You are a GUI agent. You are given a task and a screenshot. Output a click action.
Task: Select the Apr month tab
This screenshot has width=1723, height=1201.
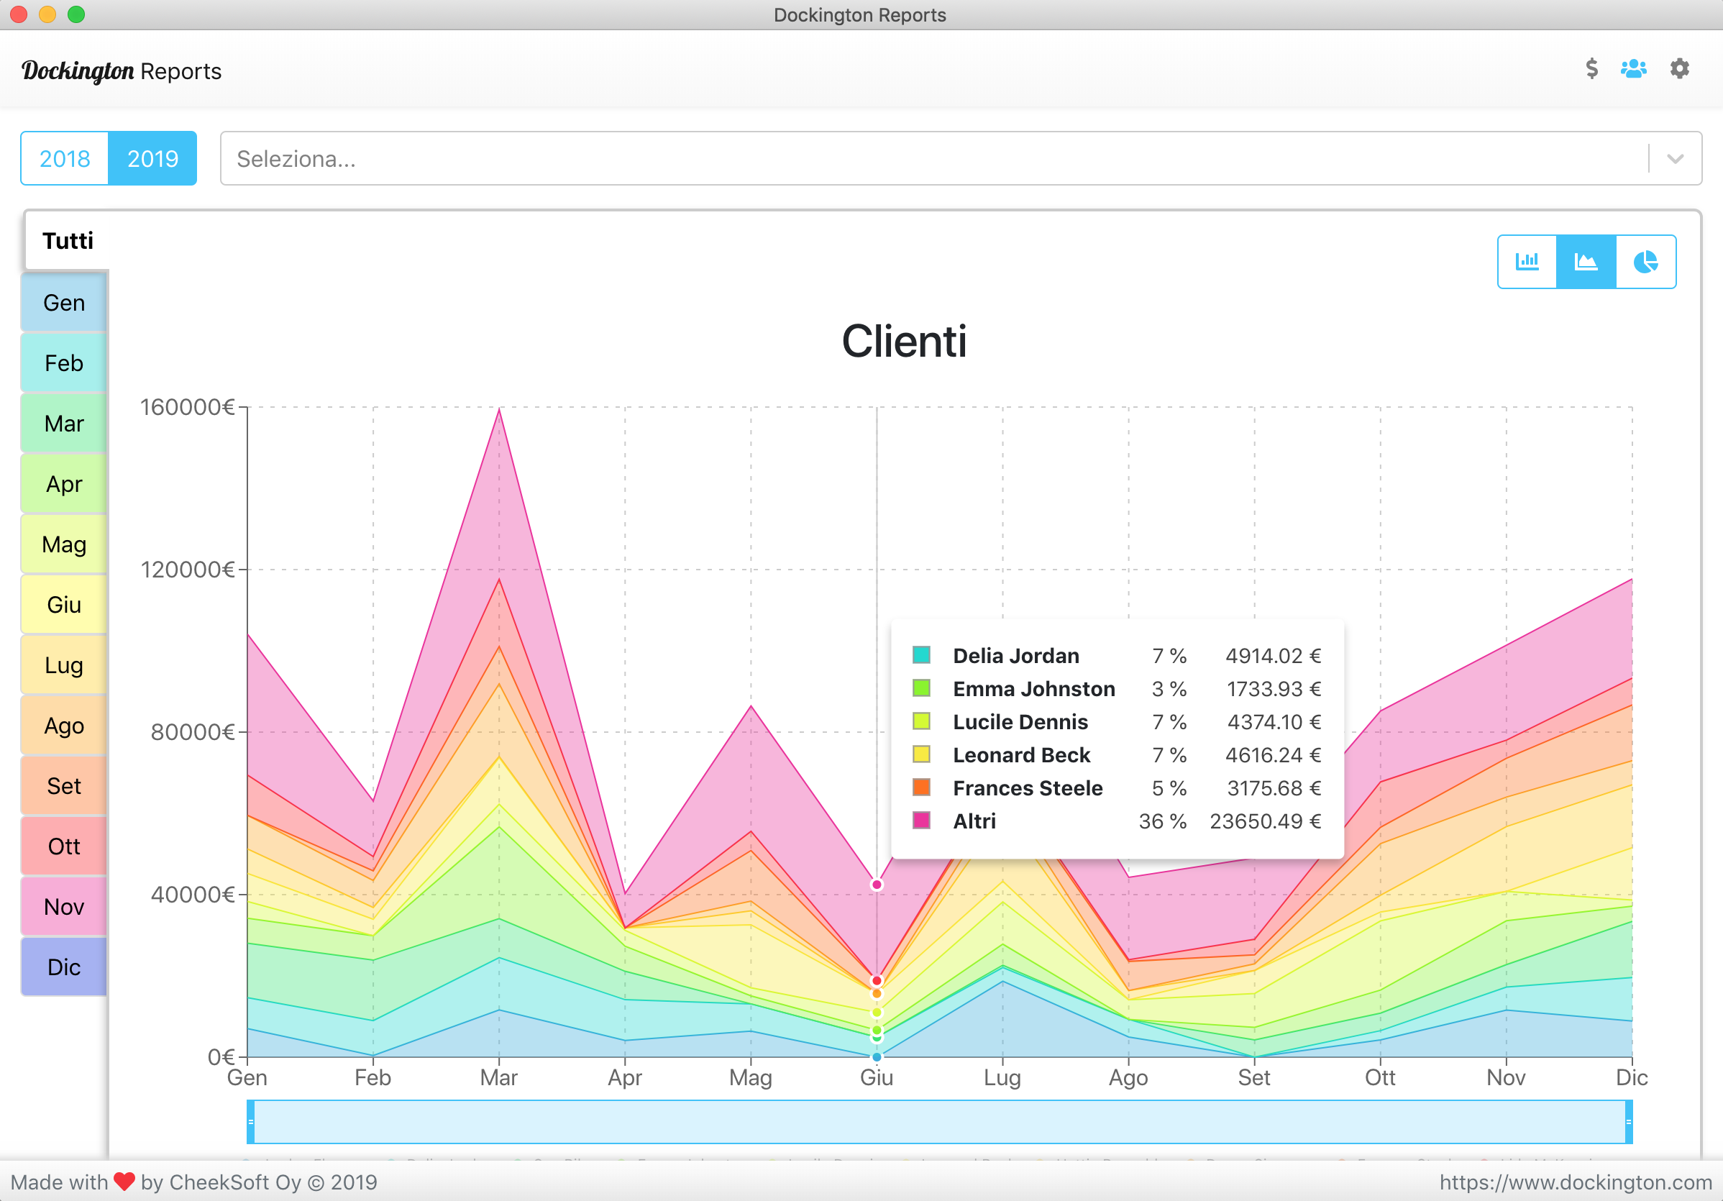coord(64,484)
